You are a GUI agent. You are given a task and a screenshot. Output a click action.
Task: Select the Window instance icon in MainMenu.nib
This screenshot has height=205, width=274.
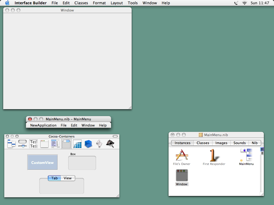pos(182,175)
